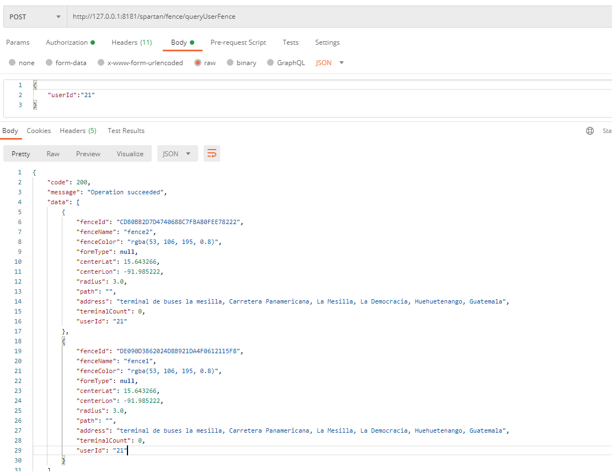Image resolution: width=612 pixels, height=473 pixels.
Task: Collapse the data array at line 4
Action: pos(28,202)
